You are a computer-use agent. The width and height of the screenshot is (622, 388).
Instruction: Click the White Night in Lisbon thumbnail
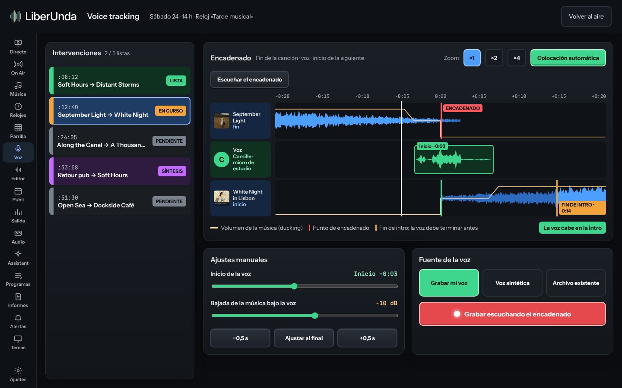[x=222, y=198]
